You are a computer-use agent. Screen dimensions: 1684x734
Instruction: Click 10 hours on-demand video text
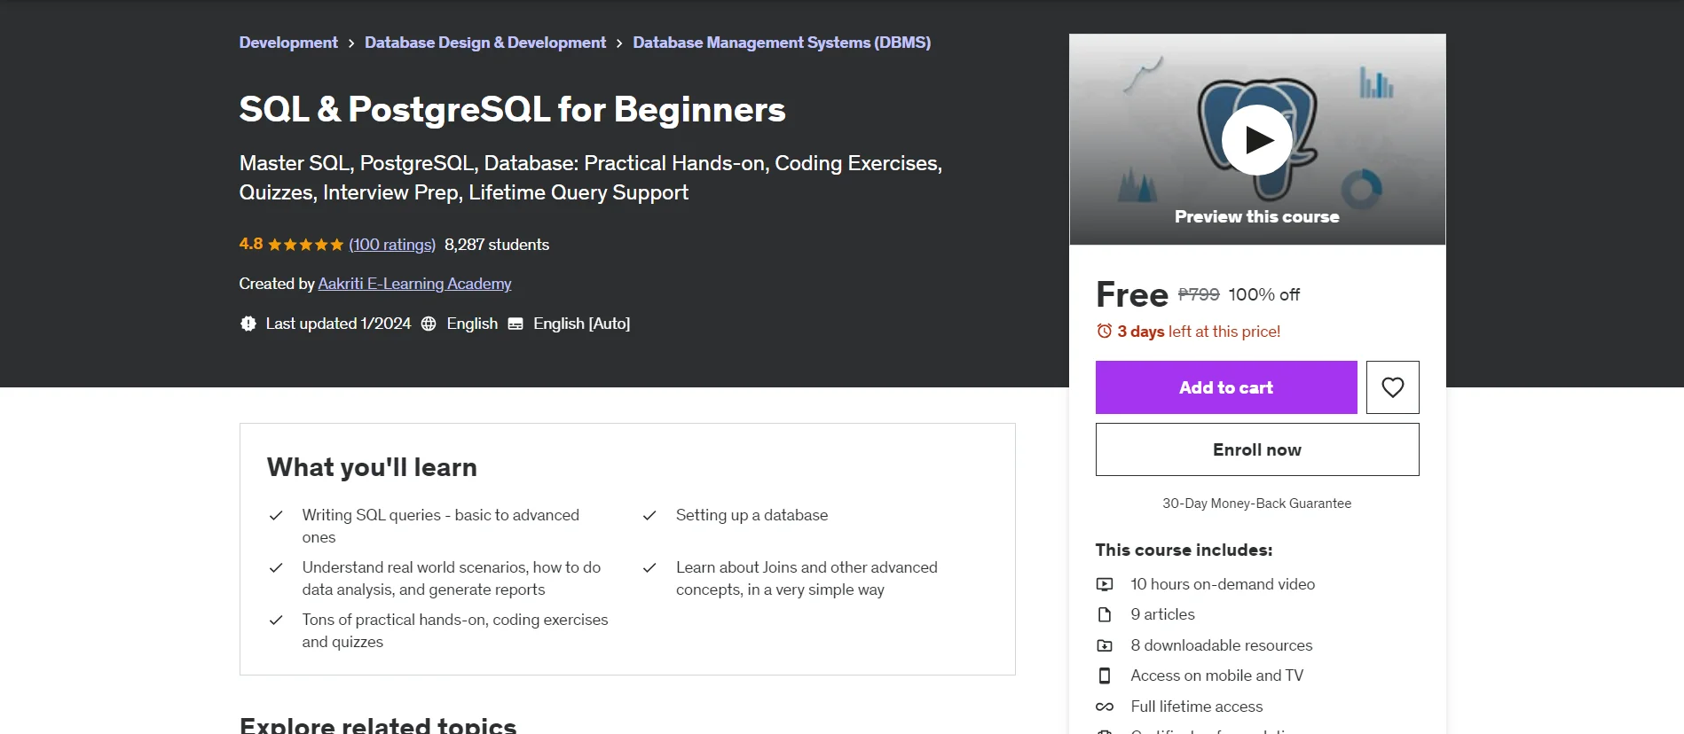click(1223, 584)
